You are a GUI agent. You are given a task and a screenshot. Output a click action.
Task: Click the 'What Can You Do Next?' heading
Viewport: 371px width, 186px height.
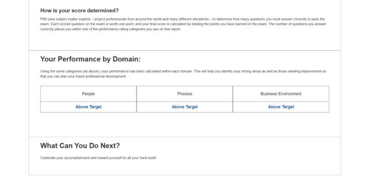[x=80, y=145]
